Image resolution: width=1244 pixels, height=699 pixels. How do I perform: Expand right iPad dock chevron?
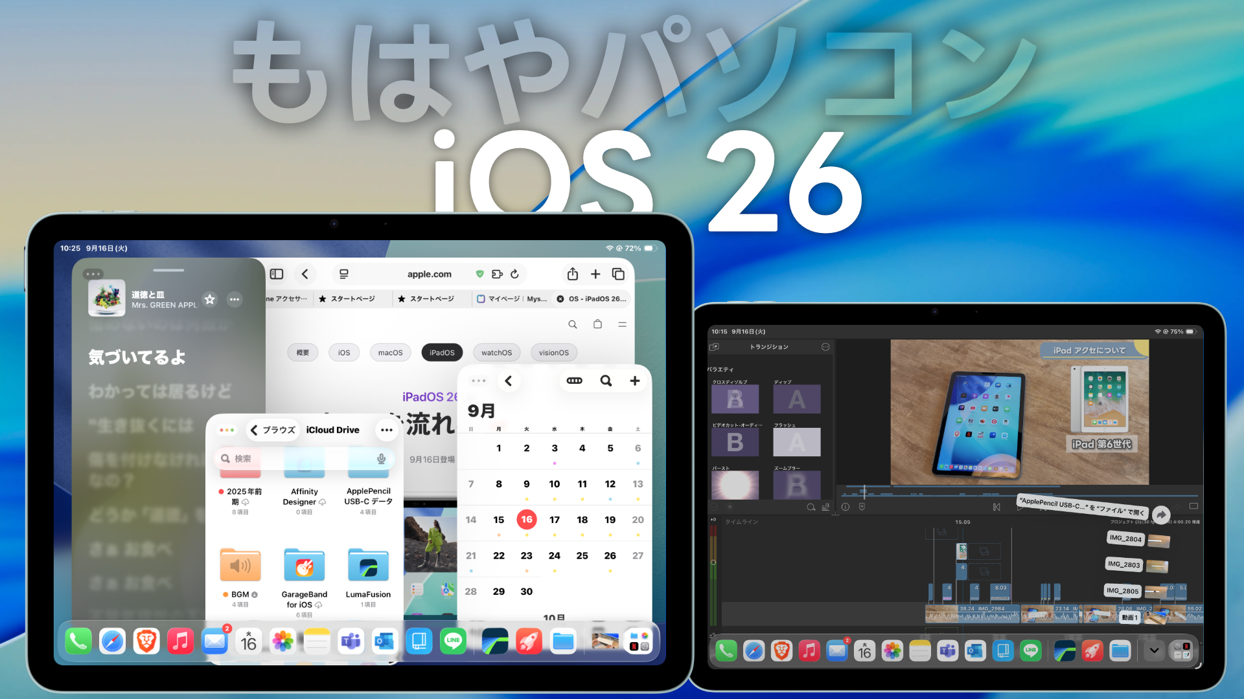pos(1154,650)
